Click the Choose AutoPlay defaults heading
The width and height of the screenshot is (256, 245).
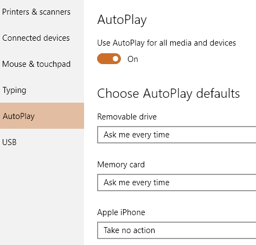(169, 93)
